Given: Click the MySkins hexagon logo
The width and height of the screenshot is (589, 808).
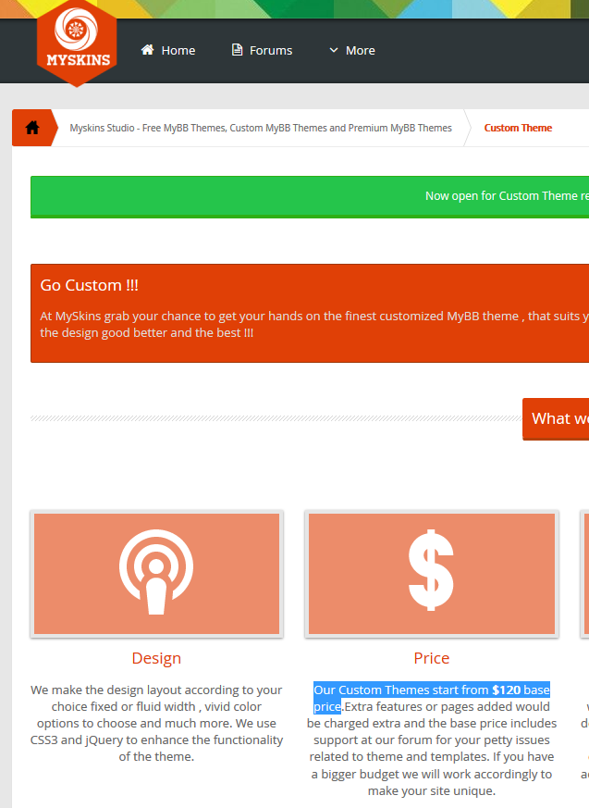Looking at the screenshot, I should pyautogui.click(x=77, y=44).
